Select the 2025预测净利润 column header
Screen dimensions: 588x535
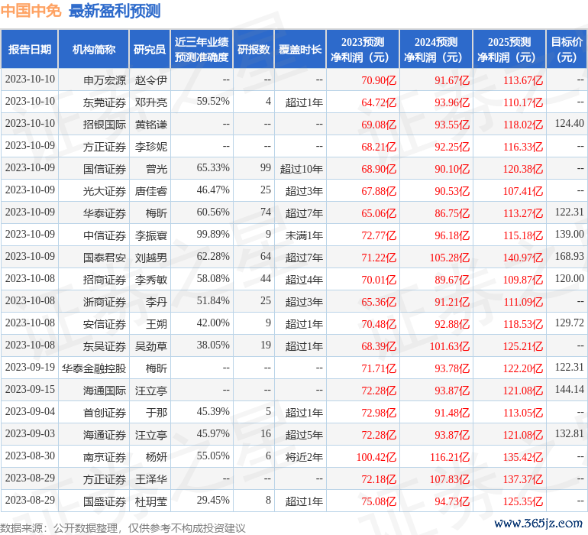tap(509, 50)
